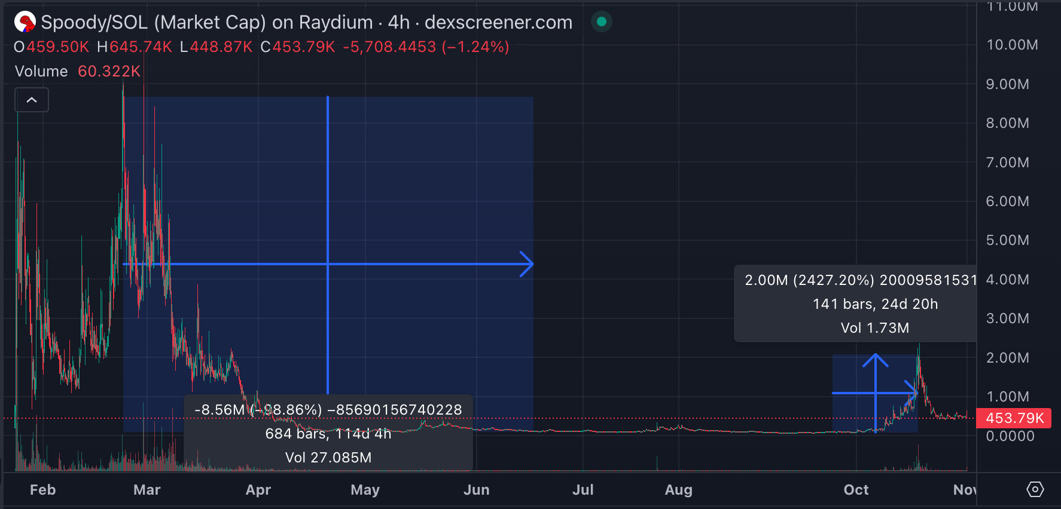
Task: Click the 1.00M price scale label
Action: point(1008,397)
